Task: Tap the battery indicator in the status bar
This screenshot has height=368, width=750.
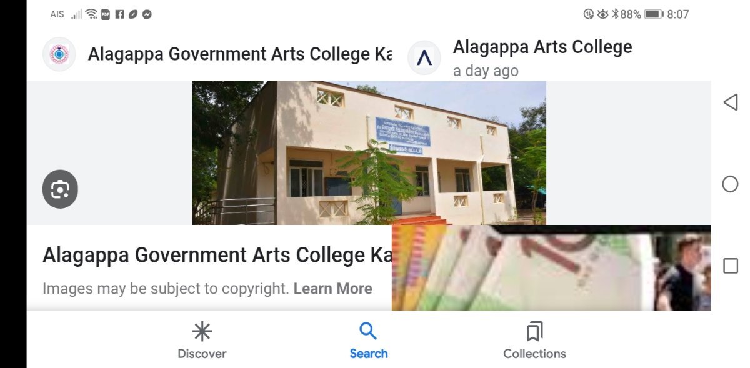Action: [x=654, y=14]
